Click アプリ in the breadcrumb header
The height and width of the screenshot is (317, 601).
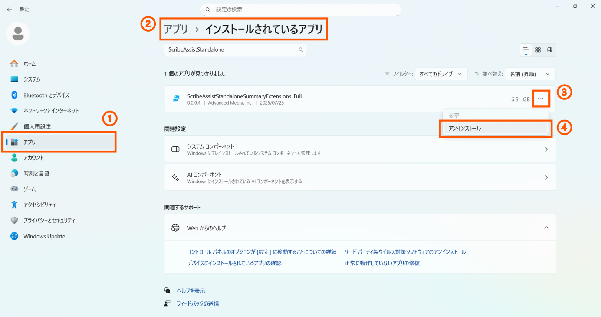click(176, 29)
